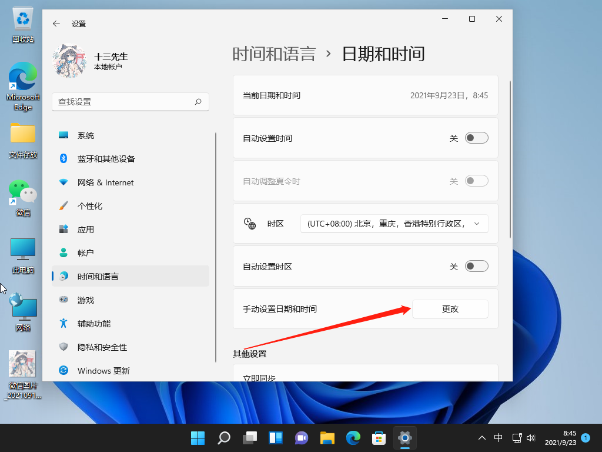Select 个性化 in the sidebar

[x=90, y=206]
